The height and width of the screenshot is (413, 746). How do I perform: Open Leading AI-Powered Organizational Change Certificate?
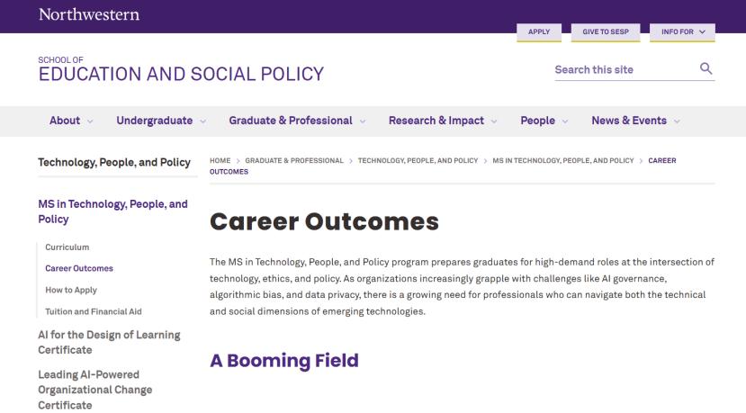coord(94,390)
